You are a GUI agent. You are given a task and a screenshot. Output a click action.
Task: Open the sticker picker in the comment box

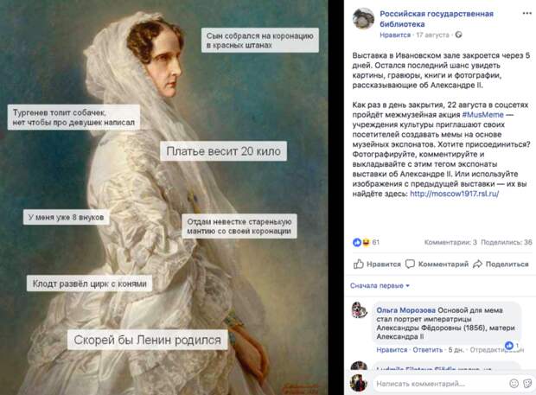[528, 384]
